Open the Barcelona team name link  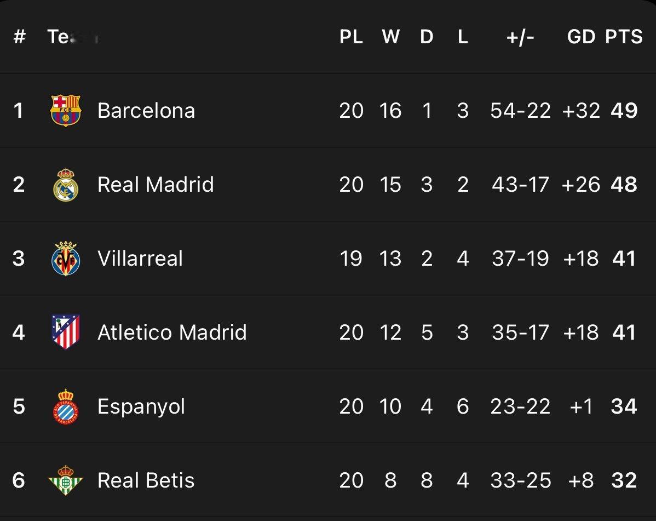[146, 111]
